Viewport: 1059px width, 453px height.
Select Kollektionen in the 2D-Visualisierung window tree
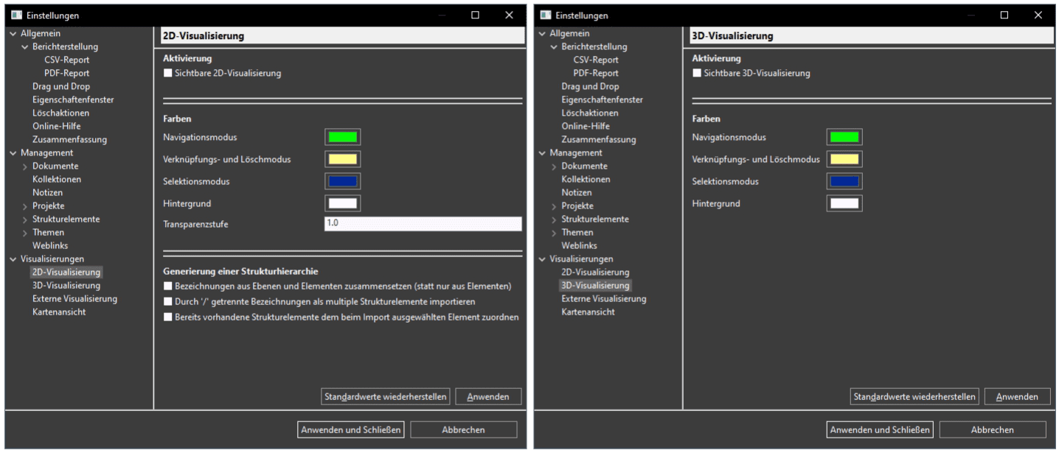pyautogui.click(x=57, y=180)
